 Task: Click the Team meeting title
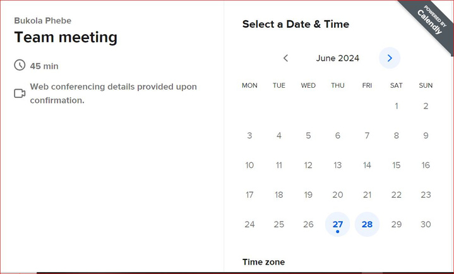coord(66,37)
